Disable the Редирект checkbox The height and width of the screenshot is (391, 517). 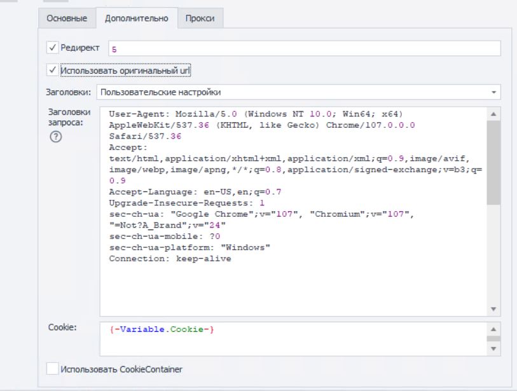click(53, 48)
